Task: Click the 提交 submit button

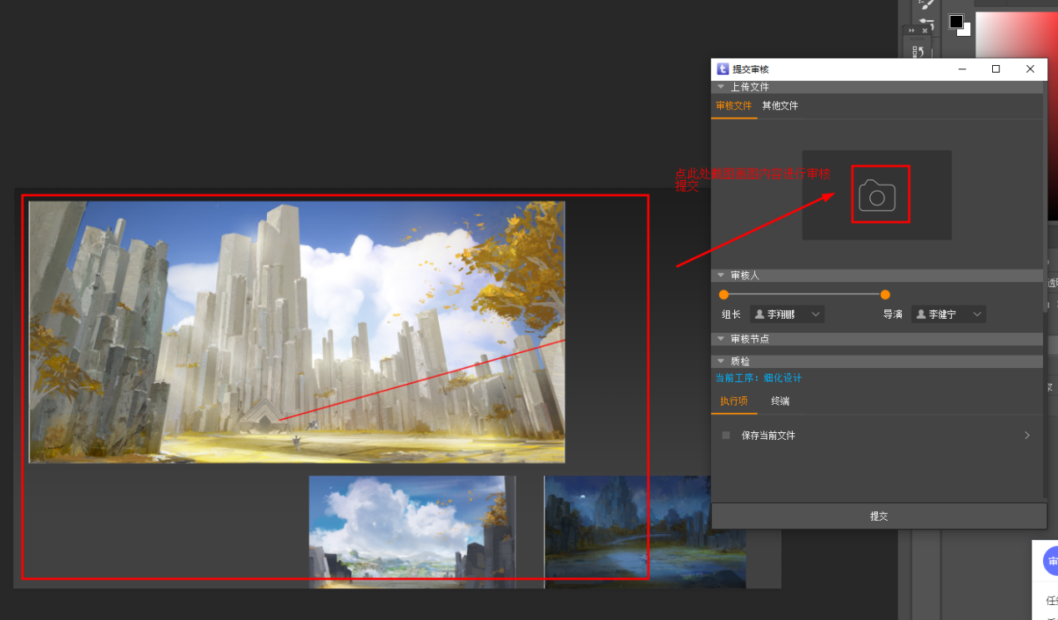Action: point(879,517)
